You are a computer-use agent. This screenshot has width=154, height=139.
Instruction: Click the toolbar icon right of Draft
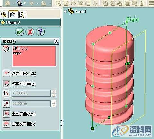(142, 3)
